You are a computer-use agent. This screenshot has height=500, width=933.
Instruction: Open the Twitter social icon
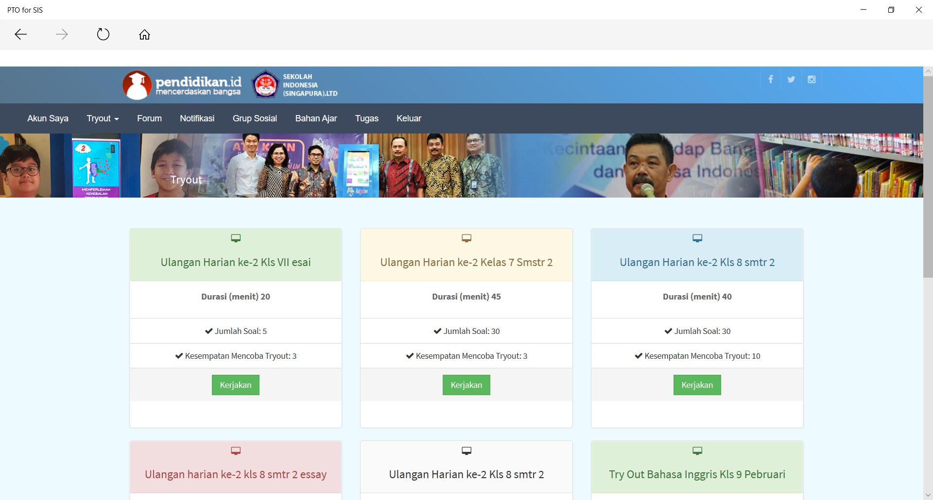[791, 79]
